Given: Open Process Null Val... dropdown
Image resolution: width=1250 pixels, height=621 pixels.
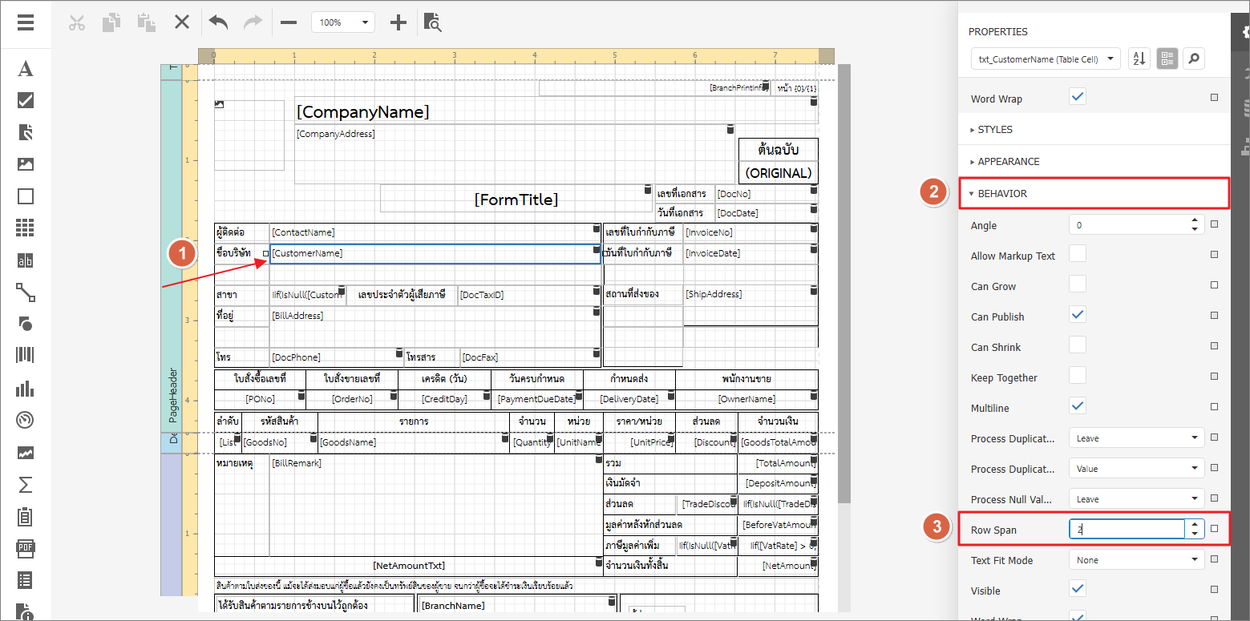Looking at the screenshot, I should coord(1137,498).
